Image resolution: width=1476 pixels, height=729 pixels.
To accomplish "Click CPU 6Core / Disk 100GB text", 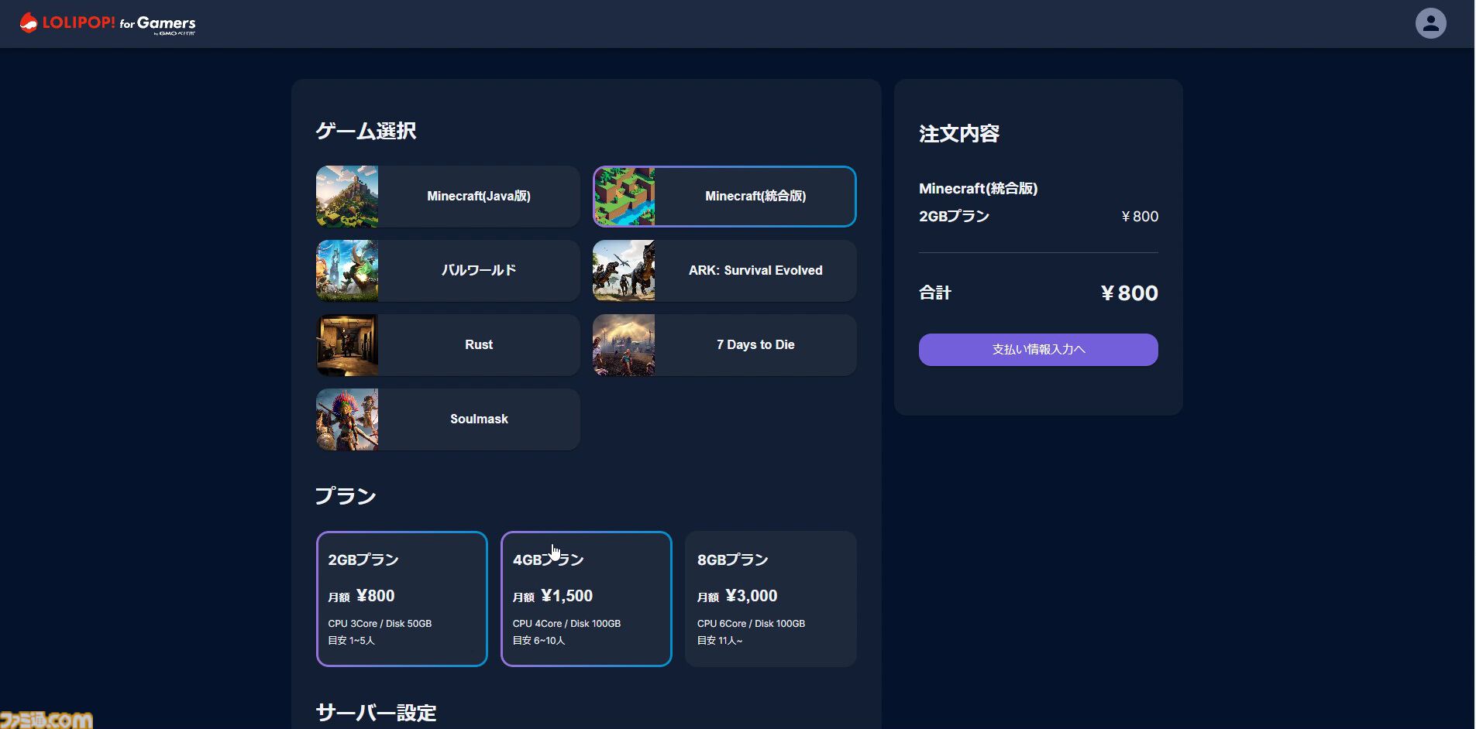I will pos(751,624).
